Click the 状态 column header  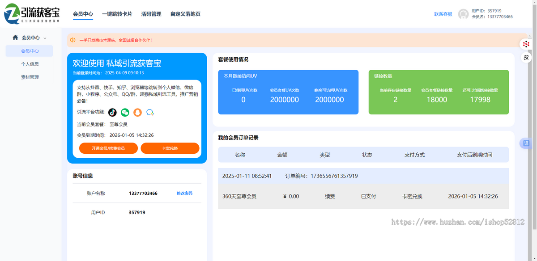pyautogui.click(x=367, y=155)
